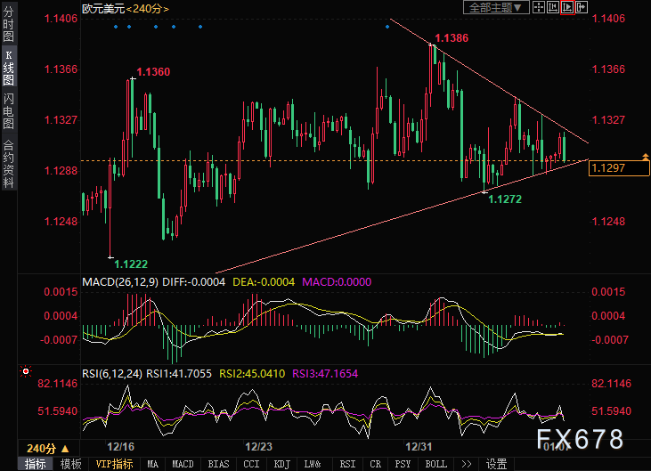Click the red sun icon beside RSI panel
The height and width of the screenshot is (471, 651).
click(26, 371)
